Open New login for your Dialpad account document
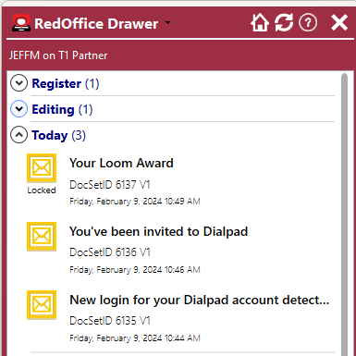The width and height of the screenshot is (356, 356). click(x=200, y=300)
